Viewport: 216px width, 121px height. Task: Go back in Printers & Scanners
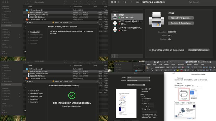(x=125, y=2)
